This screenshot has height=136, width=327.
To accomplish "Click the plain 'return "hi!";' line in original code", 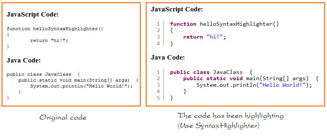I will [x=49, y=40].
